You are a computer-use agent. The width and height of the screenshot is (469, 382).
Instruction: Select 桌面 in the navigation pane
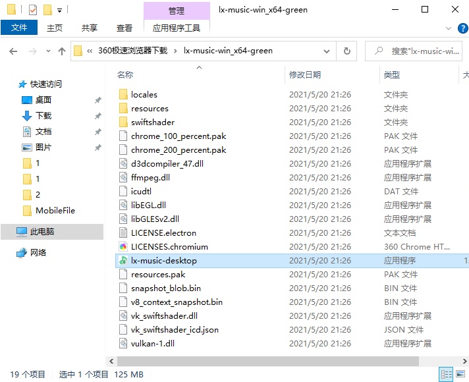[x=43, y=99]
